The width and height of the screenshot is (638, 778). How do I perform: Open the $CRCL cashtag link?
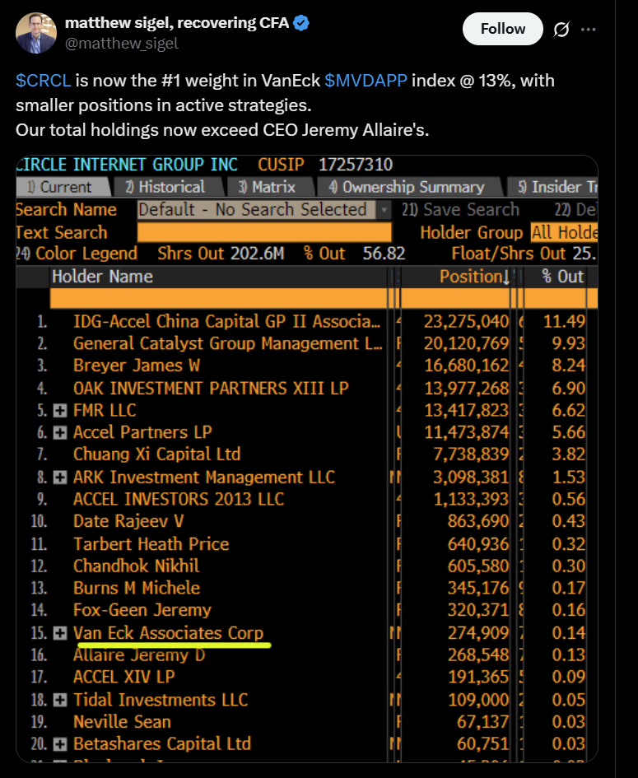tap(43, 81)
